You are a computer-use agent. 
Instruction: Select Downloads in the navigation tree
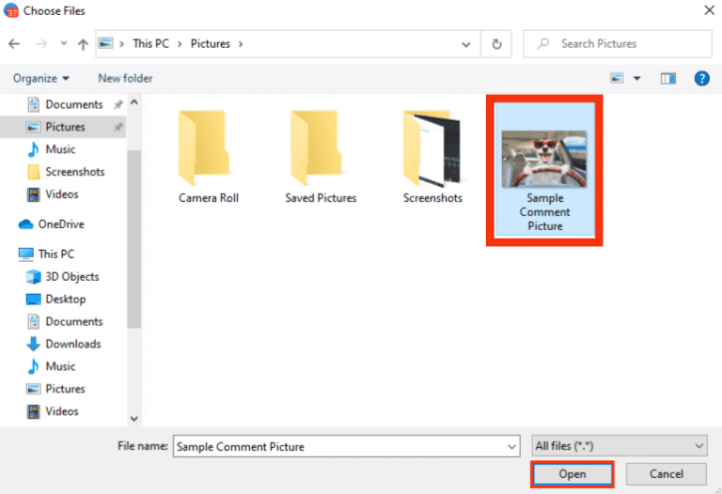pos(72,344)
